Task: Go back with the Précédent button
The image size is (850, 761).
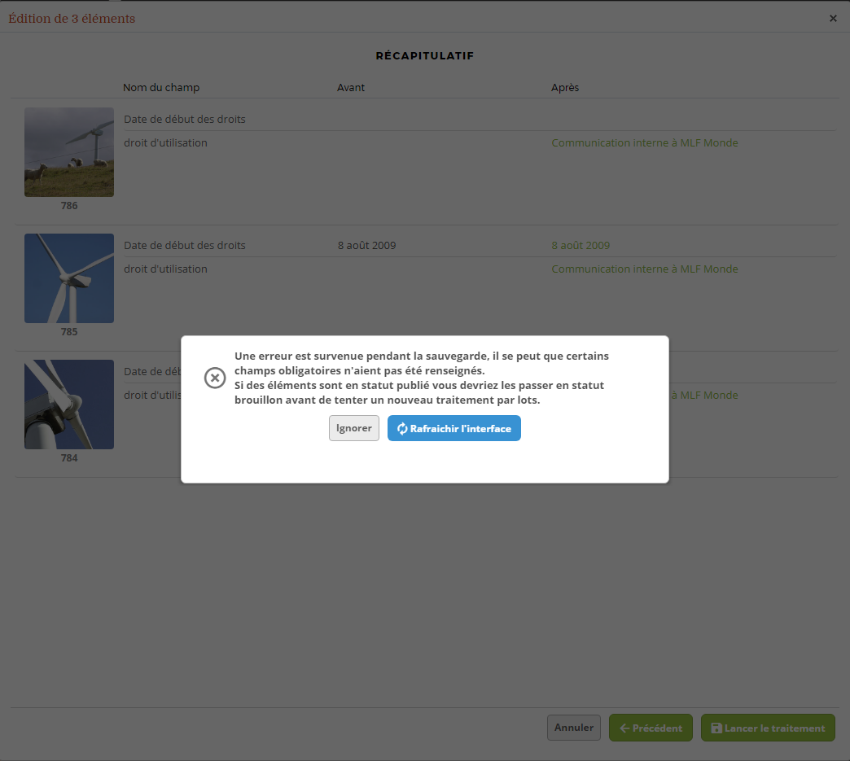Action: point(651,728)
